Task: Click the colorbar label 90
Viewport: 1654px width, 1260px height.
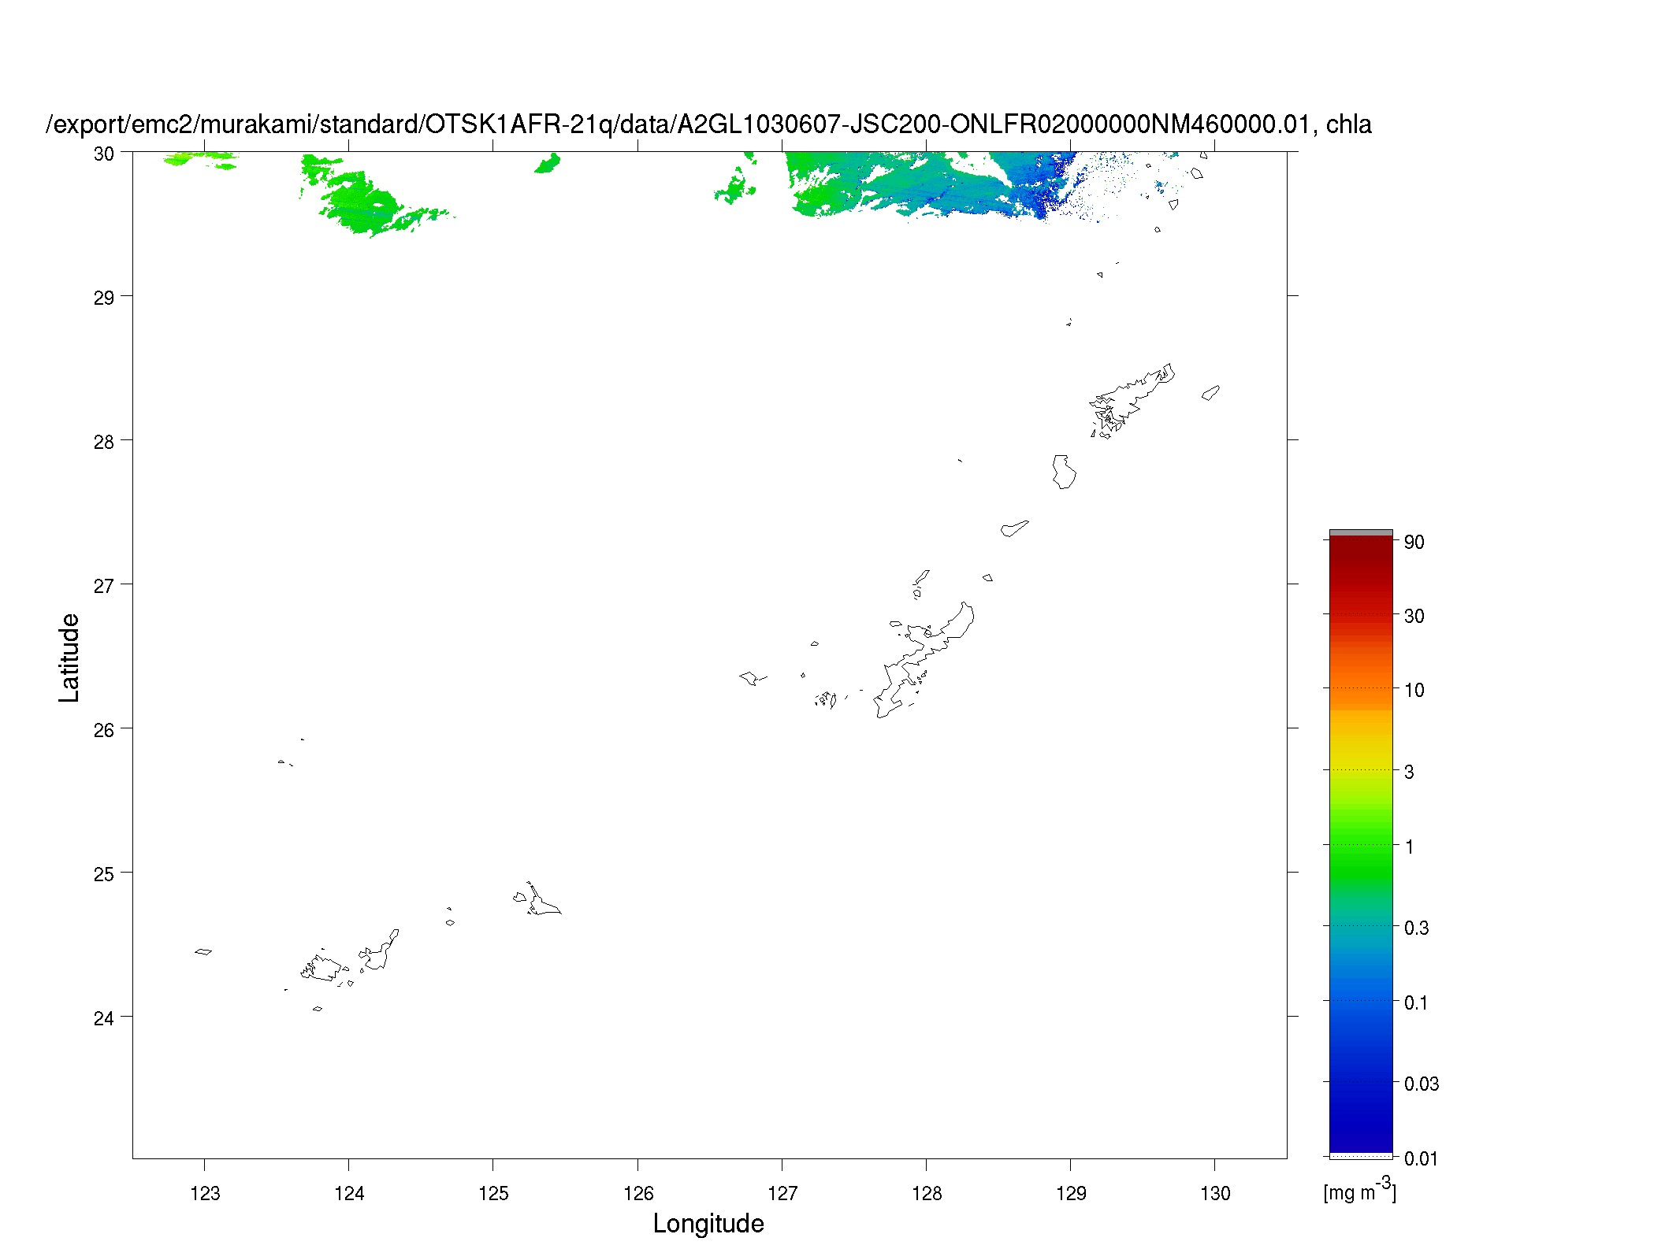Action: point(1414,542)
